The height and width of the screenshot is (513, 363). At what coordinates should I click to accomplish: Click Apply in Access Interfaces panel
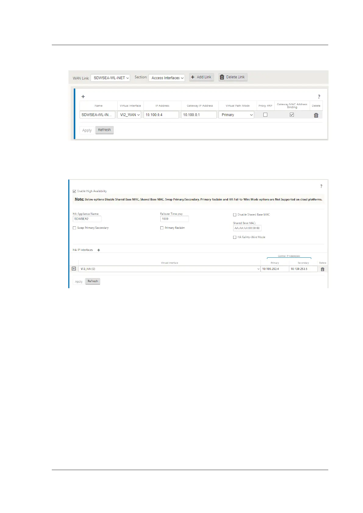87,130
